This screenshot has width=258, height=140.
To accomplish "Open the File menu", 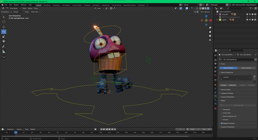I will tap(6, 5).
